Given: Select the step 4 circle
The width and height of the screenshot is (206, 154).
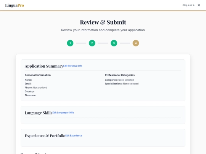Looking at the screenshot, I should pos(136,43).
